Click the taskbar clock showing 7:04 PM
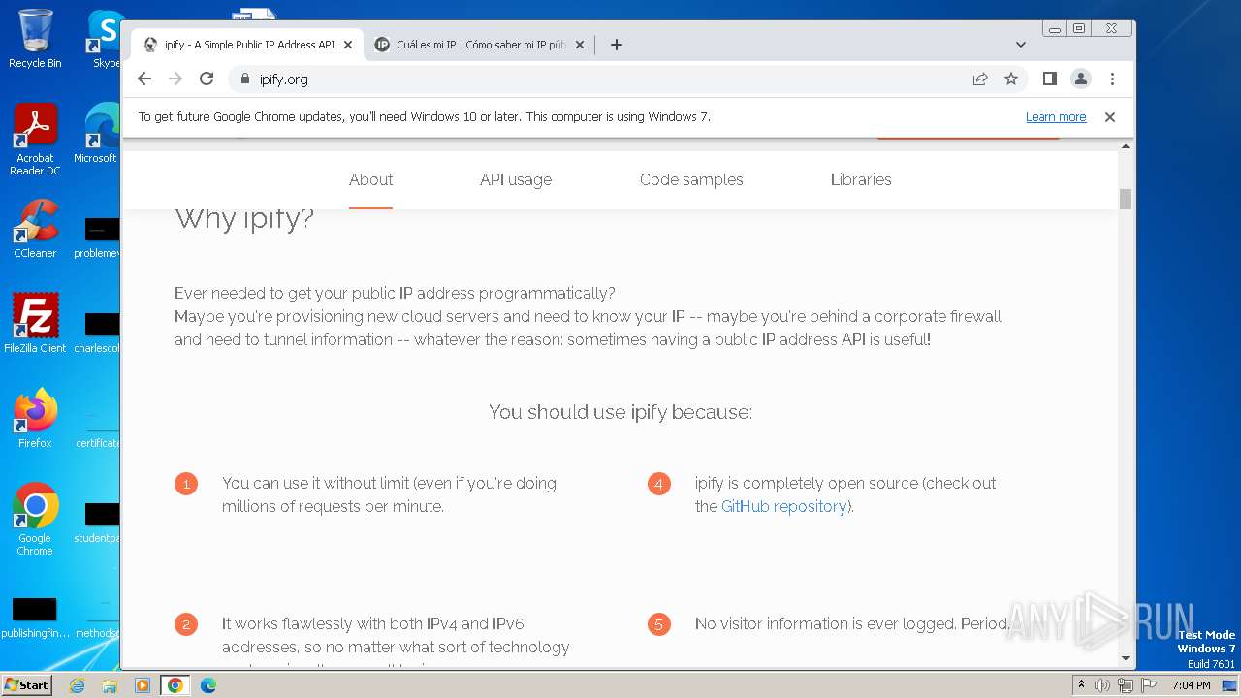Screen dimensions: 1241x698 tap(1192, 685)
